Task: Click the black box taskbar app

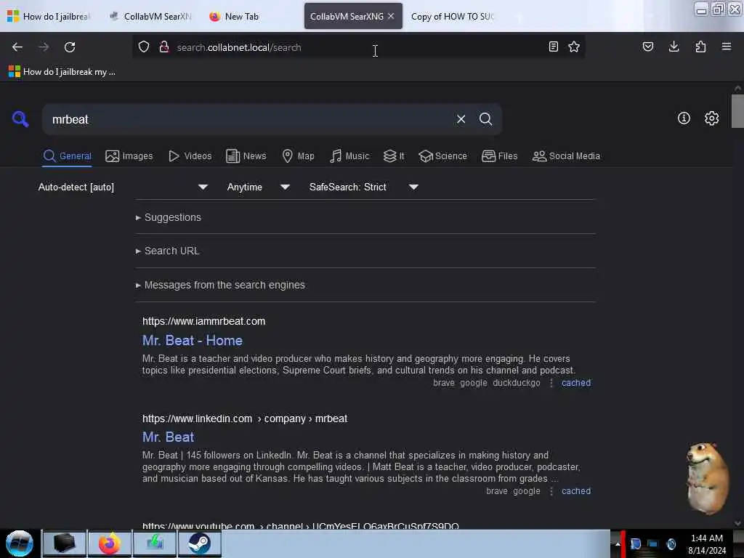Action: point(65,543)
